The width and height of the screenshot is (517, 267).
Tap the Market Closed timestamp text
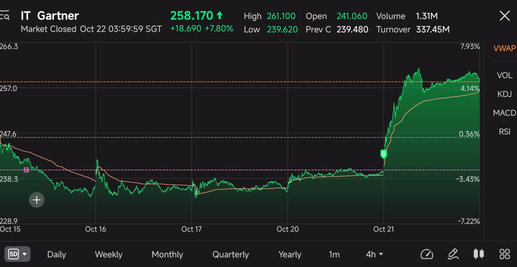[91, 29]
